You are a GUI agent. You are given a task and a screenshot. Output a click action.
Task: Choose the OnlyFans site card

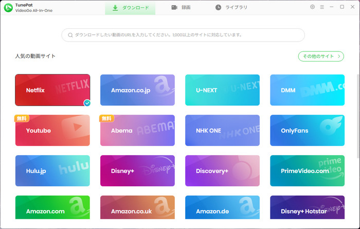coord(308,130)
